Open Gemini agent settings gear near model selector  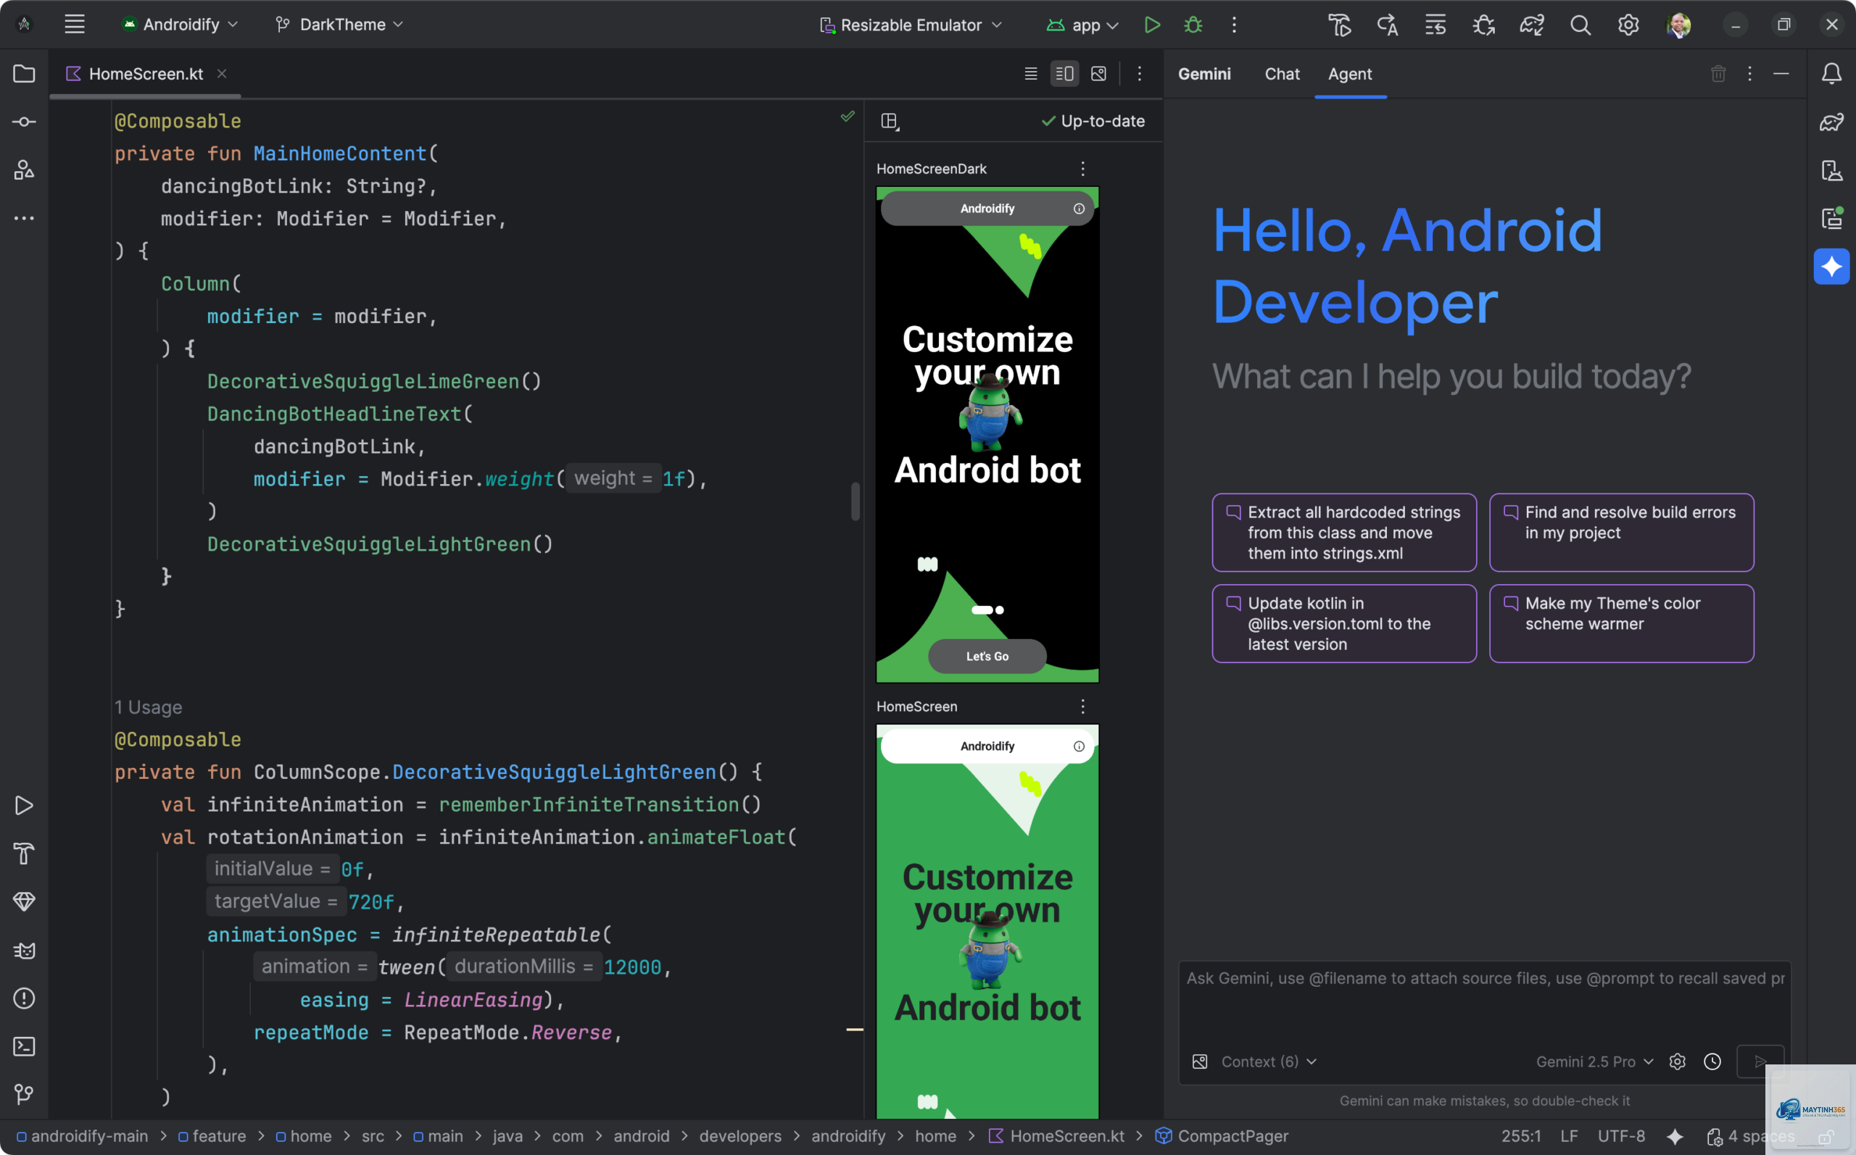(x=1677, y=1062)
